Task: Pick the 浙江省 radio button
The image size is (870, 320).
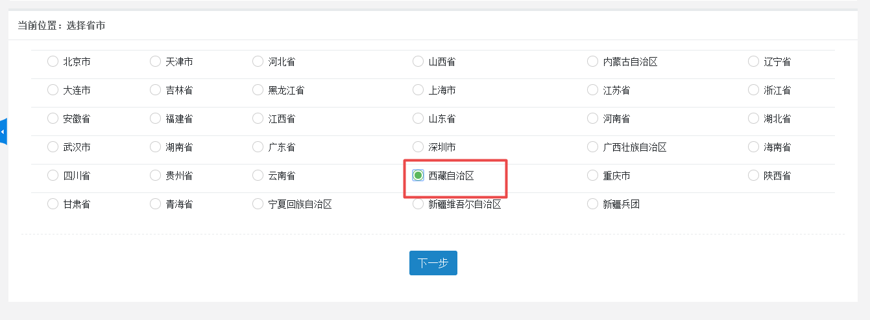Action: (753, 90)
